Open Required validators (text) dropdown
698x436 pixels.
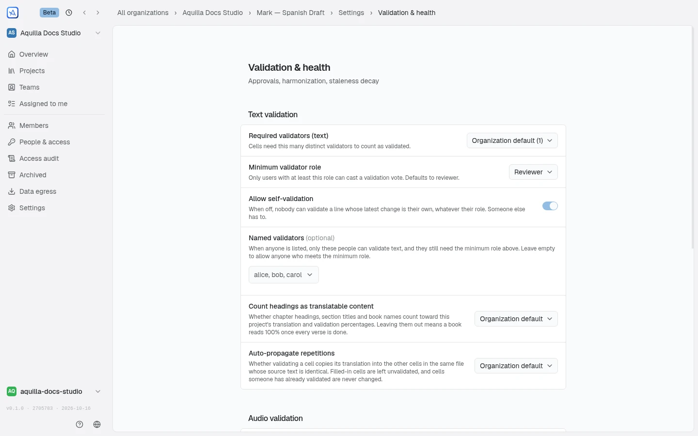(512, 140)
